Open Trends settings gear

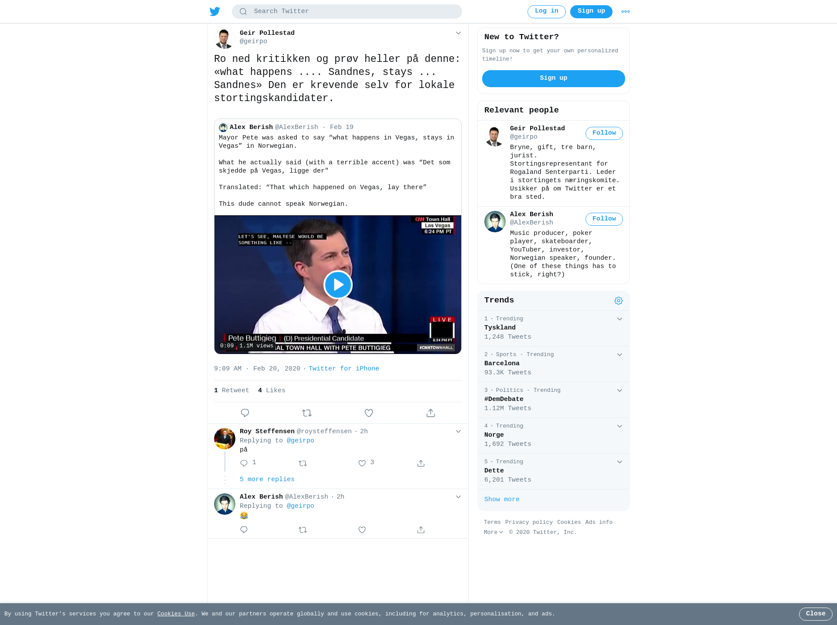pos(619,301)
